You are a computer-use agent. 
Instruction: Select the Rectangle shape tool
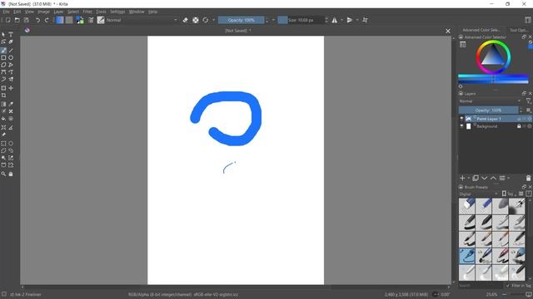point(3,57)
